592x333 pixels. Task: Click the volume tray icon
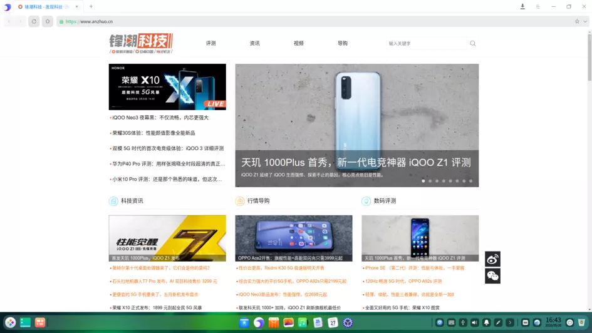click(475, 322)
